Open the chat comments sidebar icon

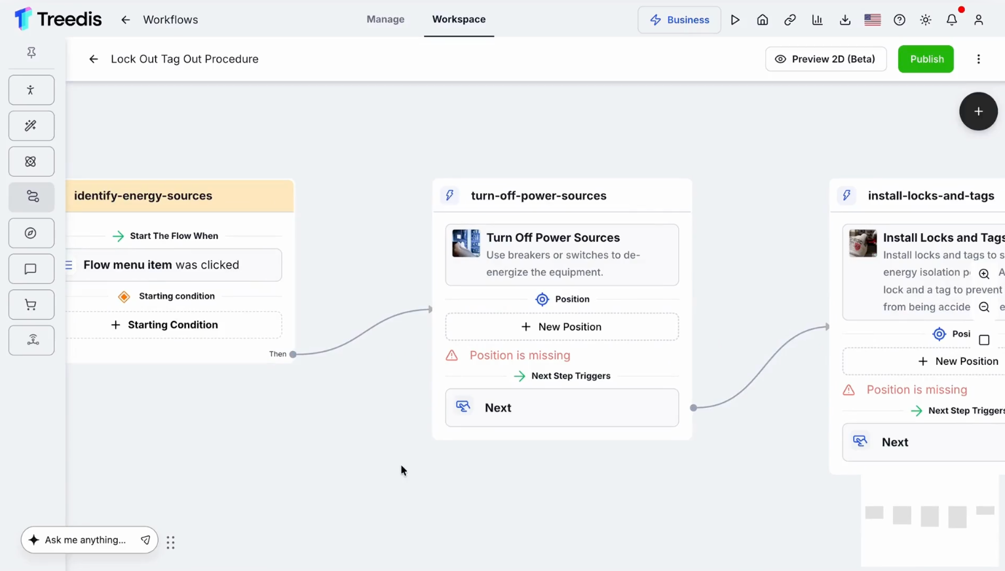click(31, 268)
